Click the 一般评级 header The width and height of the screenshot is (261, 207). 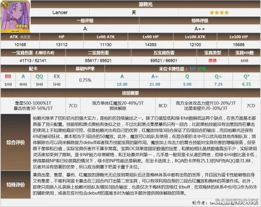point(85,20)
